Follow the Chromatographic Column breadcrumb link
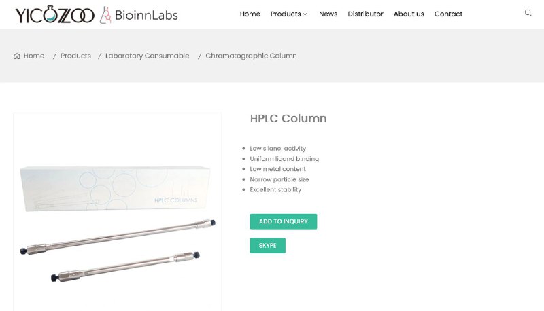The image size is (544, 311). click(251, 56)
